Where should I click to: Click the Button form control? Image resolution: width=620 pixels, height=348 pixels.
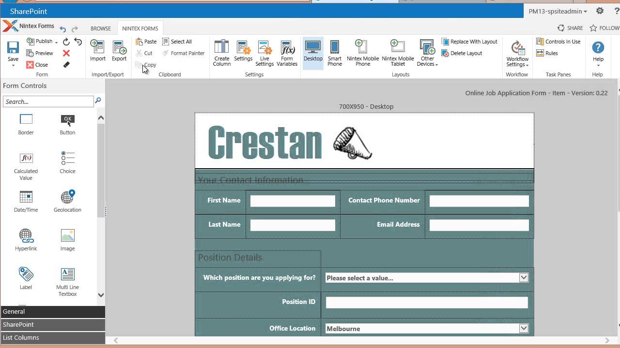click(67, 124)
